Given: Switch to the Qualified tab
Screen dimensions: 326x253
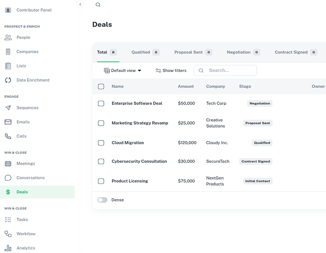Looking at the screenshot, I should (145, 52).
